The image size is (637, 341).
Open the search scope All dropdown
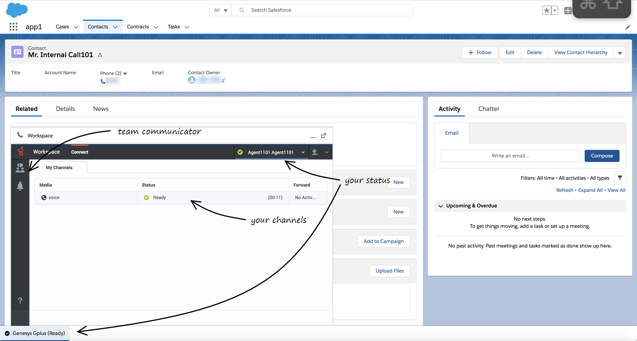coord(220,10)
